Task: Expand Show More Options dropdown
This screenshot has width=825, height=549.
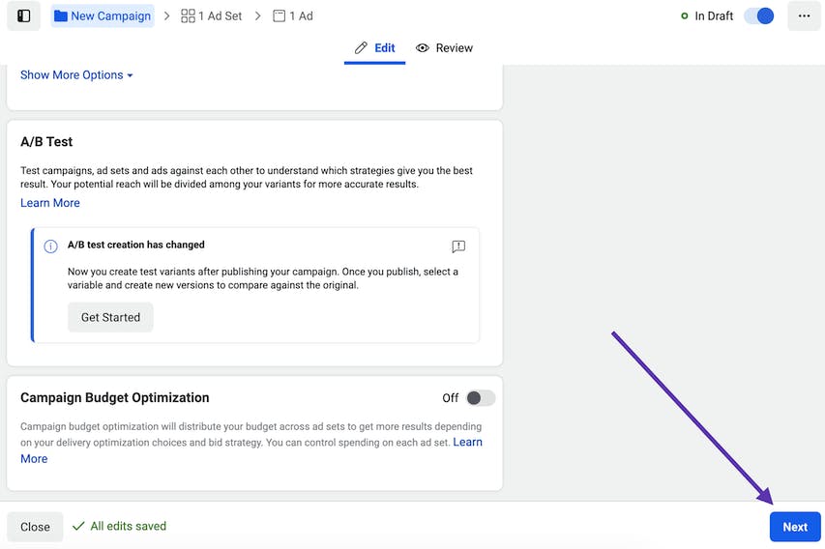Action: click(76, 75)
